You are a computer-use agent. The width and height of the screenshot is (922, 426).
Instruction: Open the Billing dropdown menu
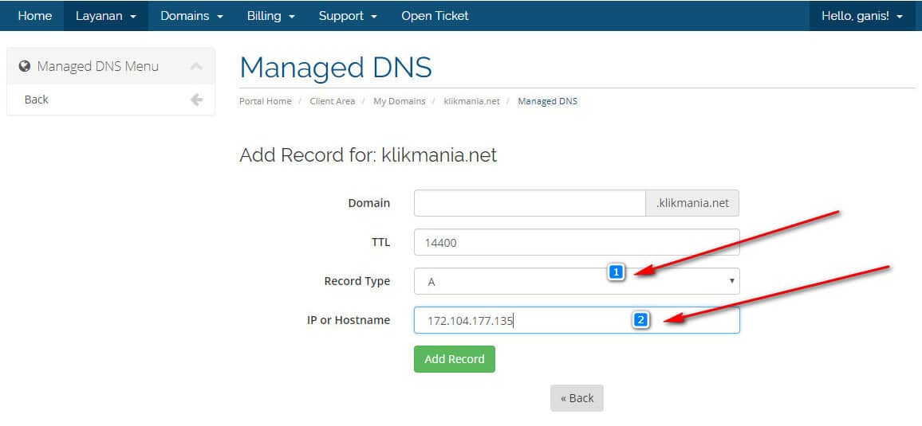coord(270,16)
